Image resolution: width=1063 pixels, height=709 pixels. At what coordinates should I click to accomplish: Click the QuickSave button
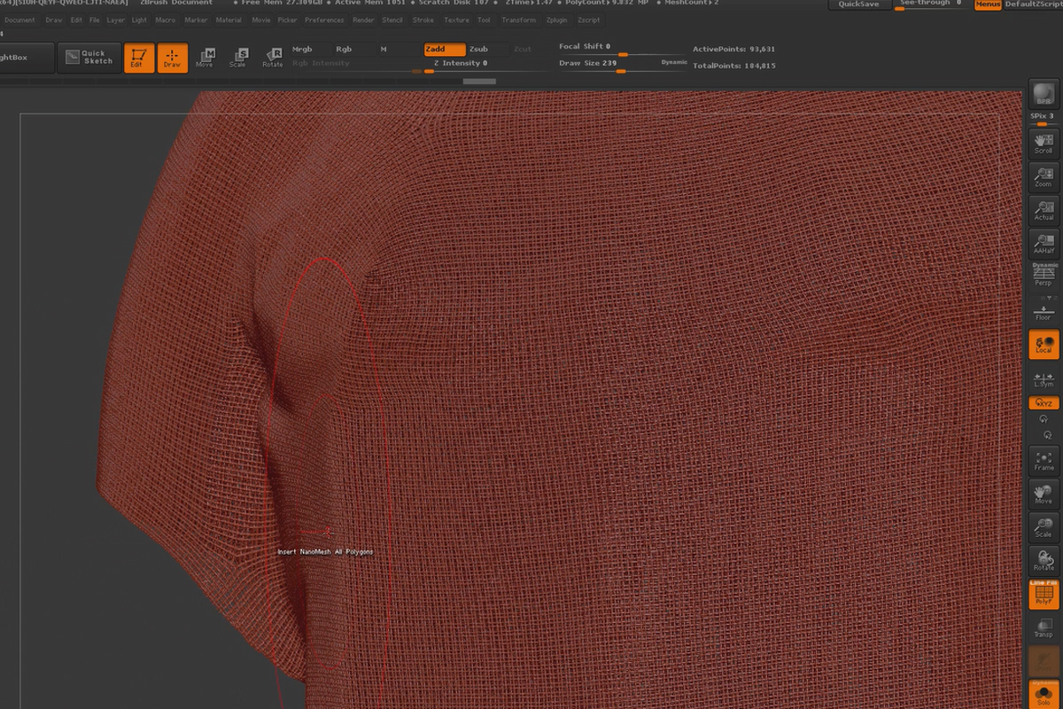(x=859, y=4)
